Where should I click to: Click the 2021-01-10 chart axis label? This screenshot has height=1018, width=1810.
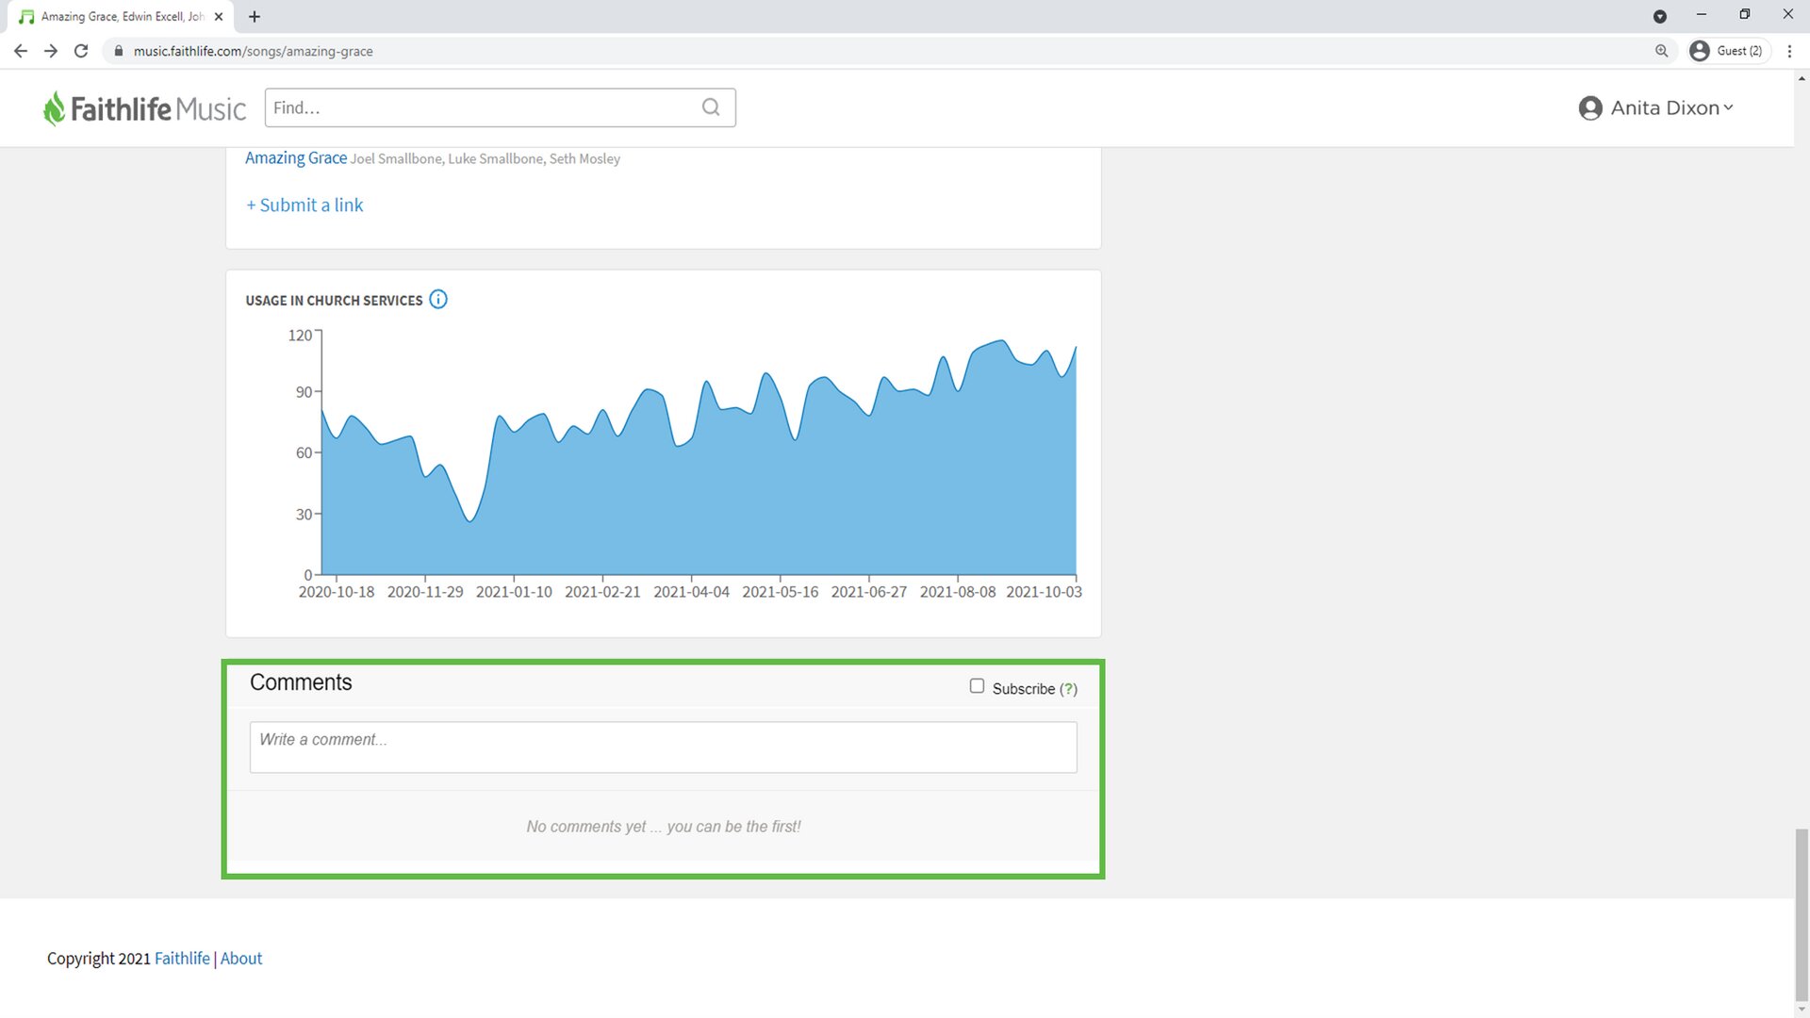click(514, 592)
